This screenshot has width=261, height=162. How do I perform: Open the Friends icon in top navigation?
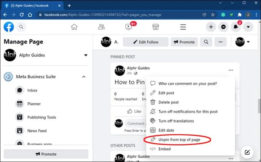(x=101, y=27)
